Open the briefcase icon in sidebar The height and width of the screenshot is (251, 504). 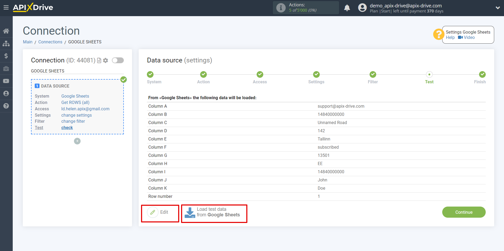coord(6,69)
